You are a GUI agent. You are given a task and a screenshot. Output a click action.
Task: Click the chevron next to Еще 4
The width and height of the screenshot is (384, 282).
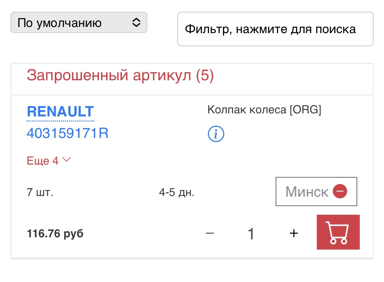[67, 160]
